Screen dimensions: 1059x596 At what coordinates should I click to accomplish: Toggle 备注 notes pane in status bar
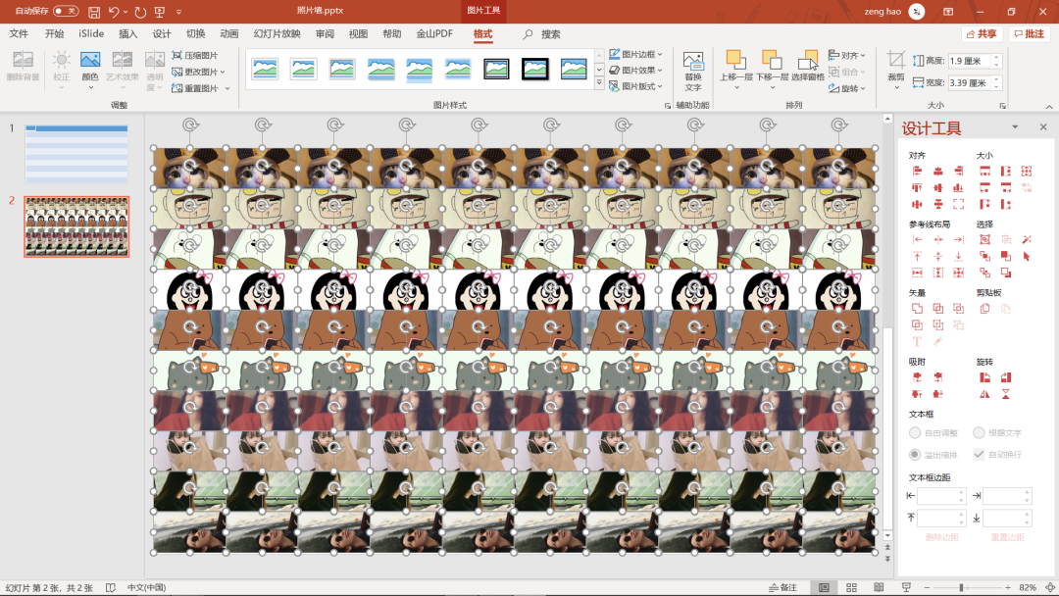coord(782,588)
